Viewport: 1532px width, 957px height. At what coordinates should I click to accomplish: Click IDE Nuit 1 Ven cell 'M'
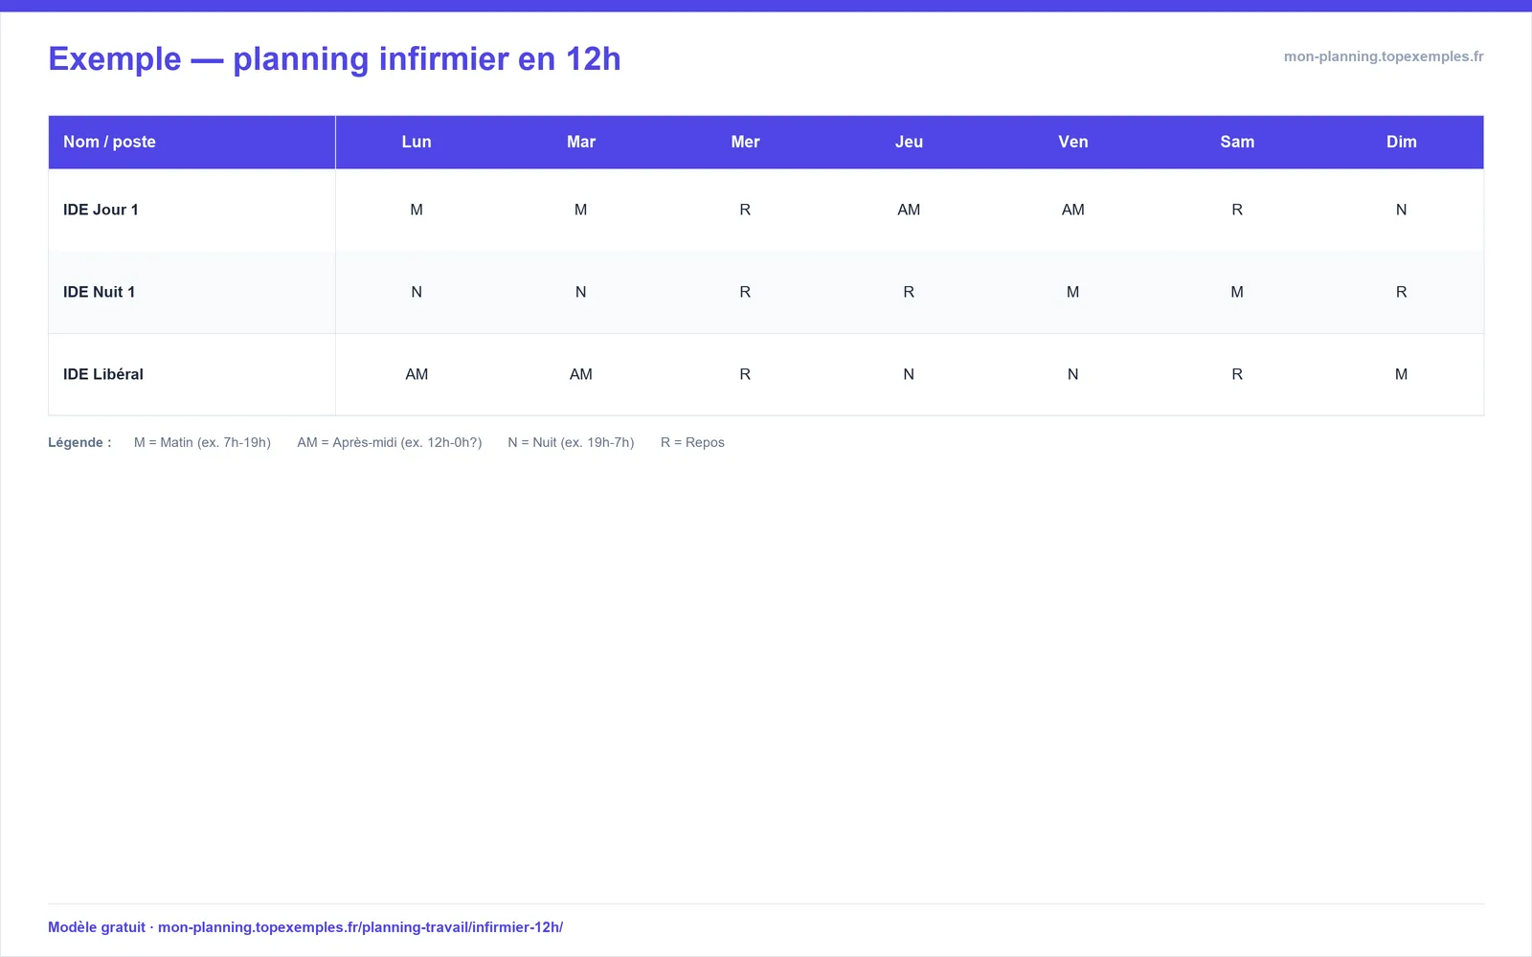(x=1073, y=292)
